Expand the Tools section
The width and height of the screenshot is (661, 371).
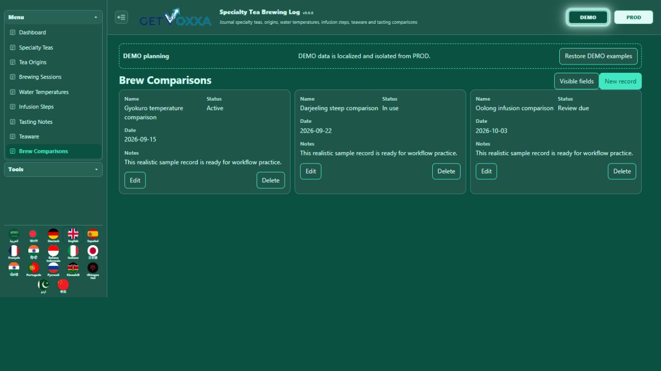tap(53, 169)
